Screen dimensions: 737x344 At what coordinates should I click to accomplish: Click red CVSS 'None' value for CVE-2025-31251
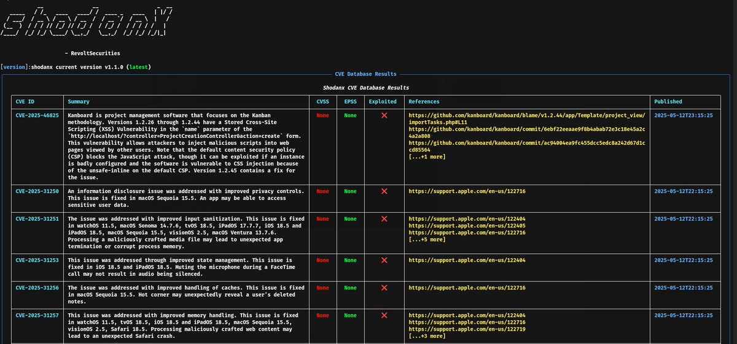[322, 219]
